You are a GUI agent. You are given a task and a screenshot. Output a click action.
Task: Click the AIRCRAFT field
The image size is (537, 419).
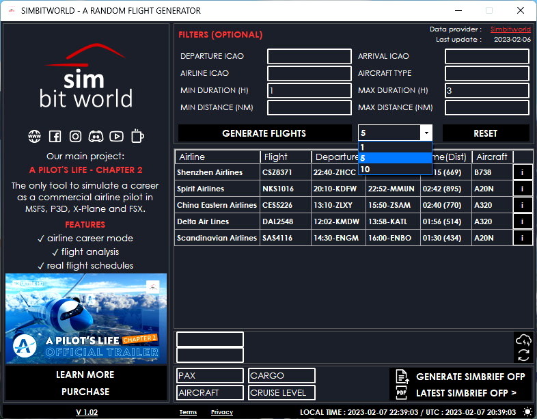tap(210, 392)
